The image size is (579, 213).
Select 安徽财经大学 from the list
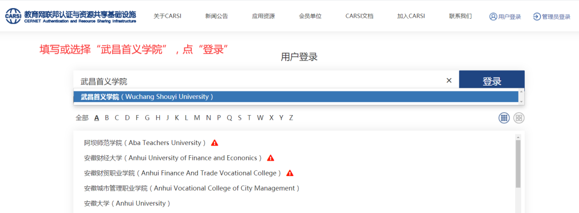coord(173,158)
